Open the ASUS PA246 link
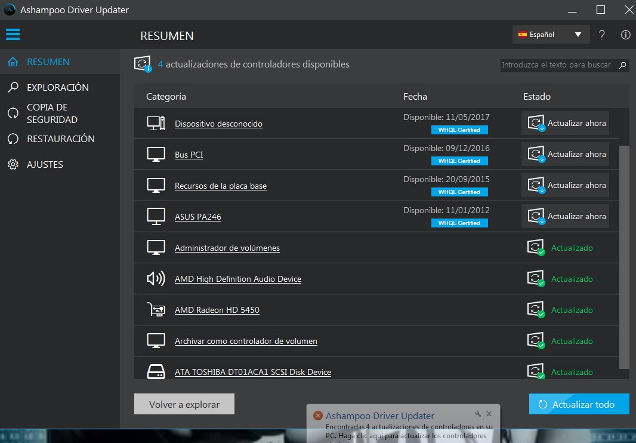The image size is (636, 443). point(198,217)
